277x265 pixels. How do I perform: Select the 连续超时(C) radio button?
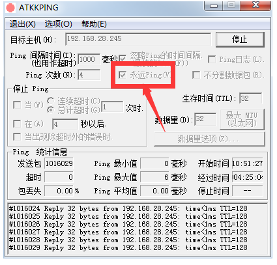(x=50, y=101)
